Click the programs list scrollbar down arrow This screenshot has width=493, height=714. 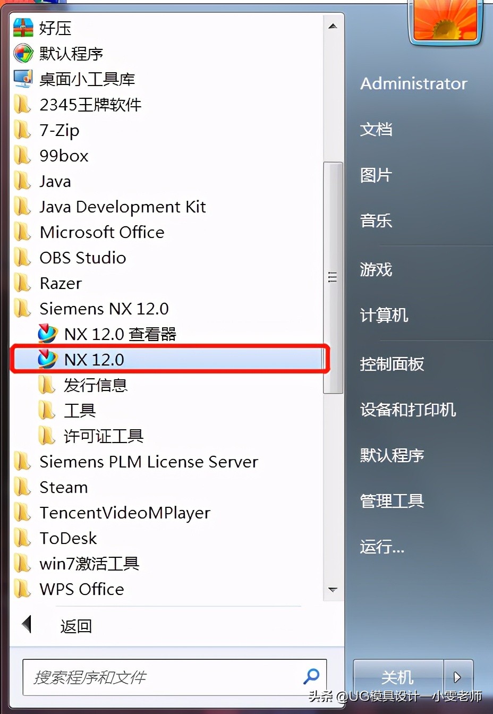click(x=333, y=590)
